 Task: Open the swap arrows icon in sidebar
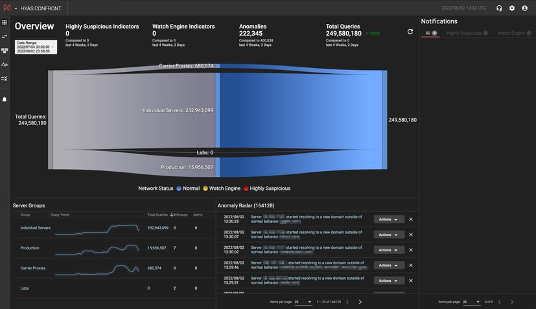coord(5,36)
